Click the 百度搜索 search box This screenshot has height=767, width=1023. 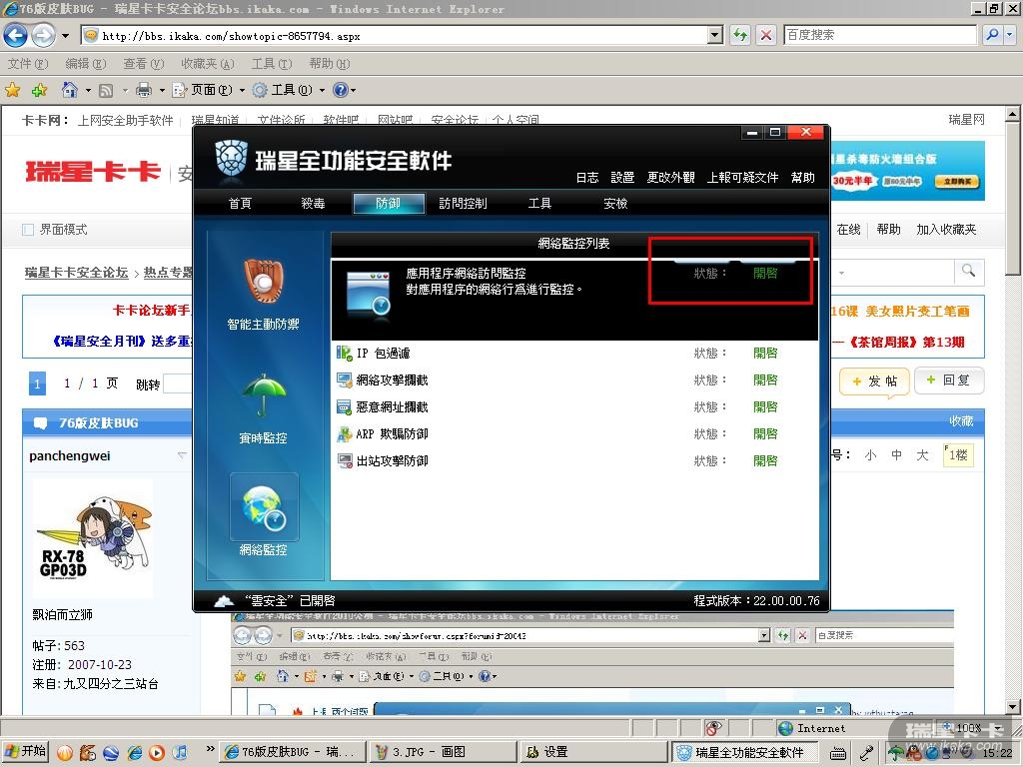pos(879,35)
